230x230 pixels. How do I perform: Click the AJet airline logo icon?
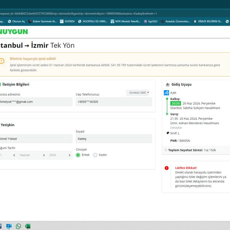(x=167, y=93)
